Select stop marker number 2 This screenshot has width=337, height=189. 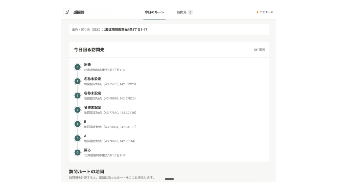pos(78,95)
